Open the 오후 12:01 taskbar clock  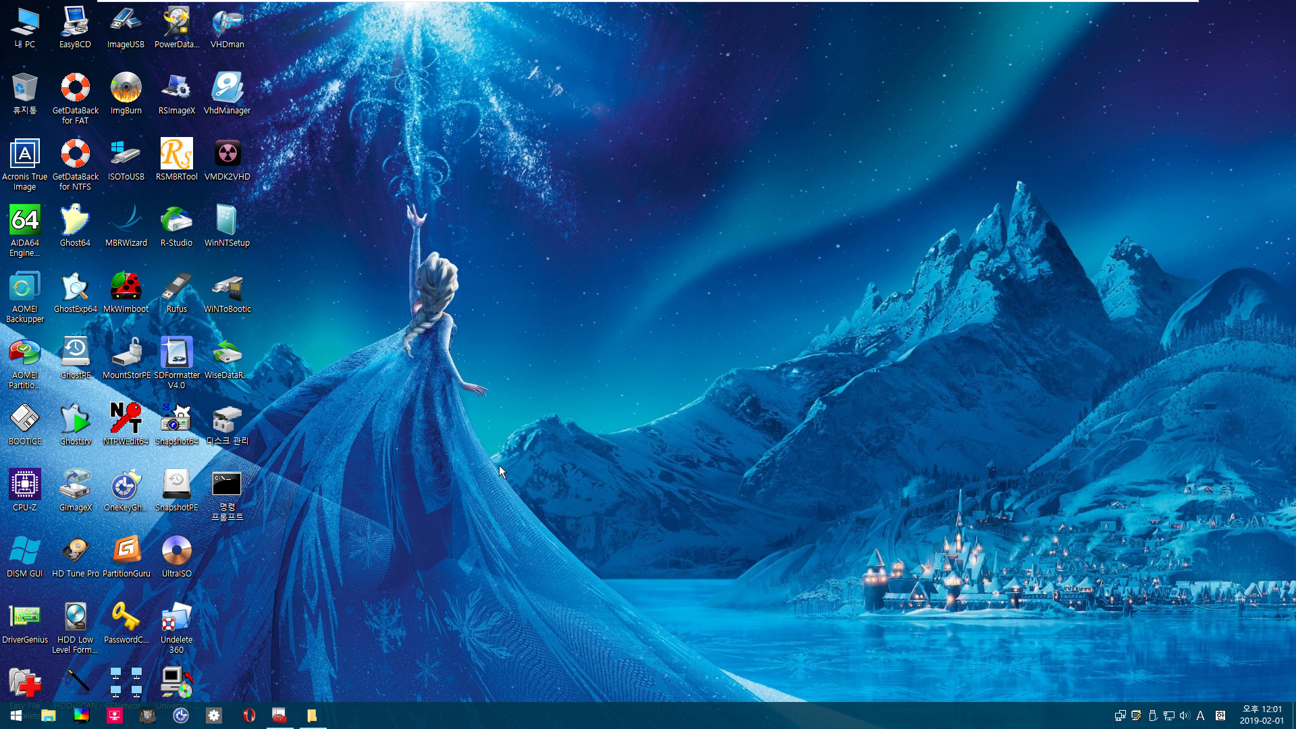pyautogui.click(x=1262, y=715)
